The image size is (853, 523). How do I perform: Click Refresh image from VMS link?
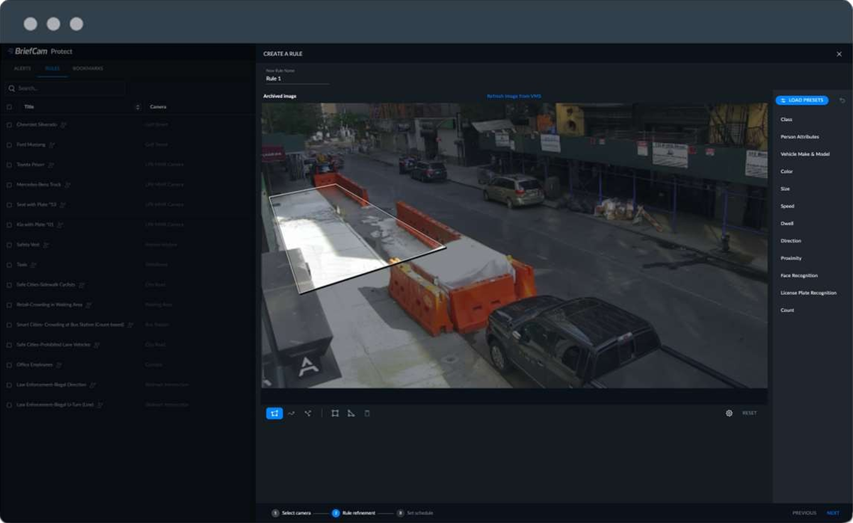point(513,96)
